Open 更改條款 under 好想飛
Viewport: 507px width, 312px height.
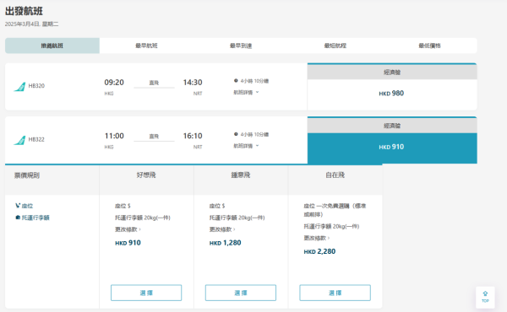(x=128, y=229)
